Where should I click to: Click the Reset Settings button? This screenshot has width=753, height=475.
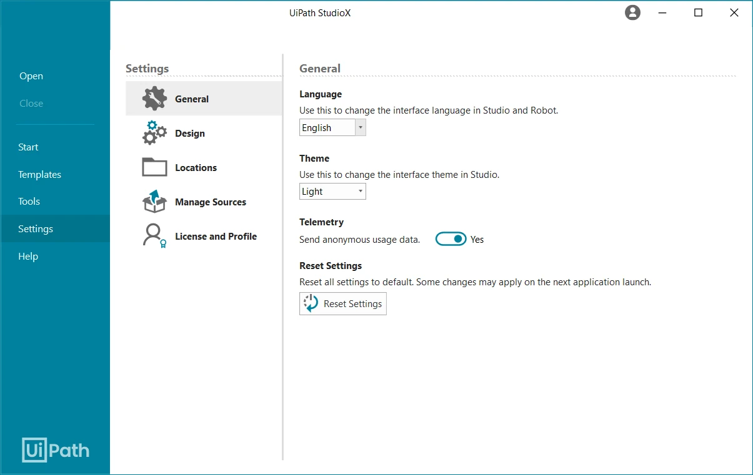pos(343,303)
